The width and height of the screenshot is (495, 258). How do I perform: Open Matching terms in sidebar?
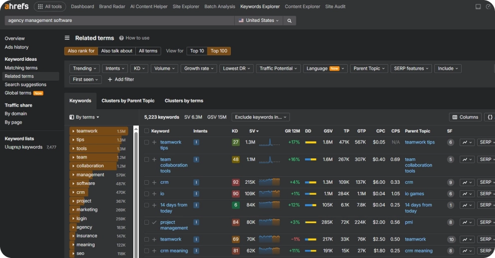coord(21,68)
